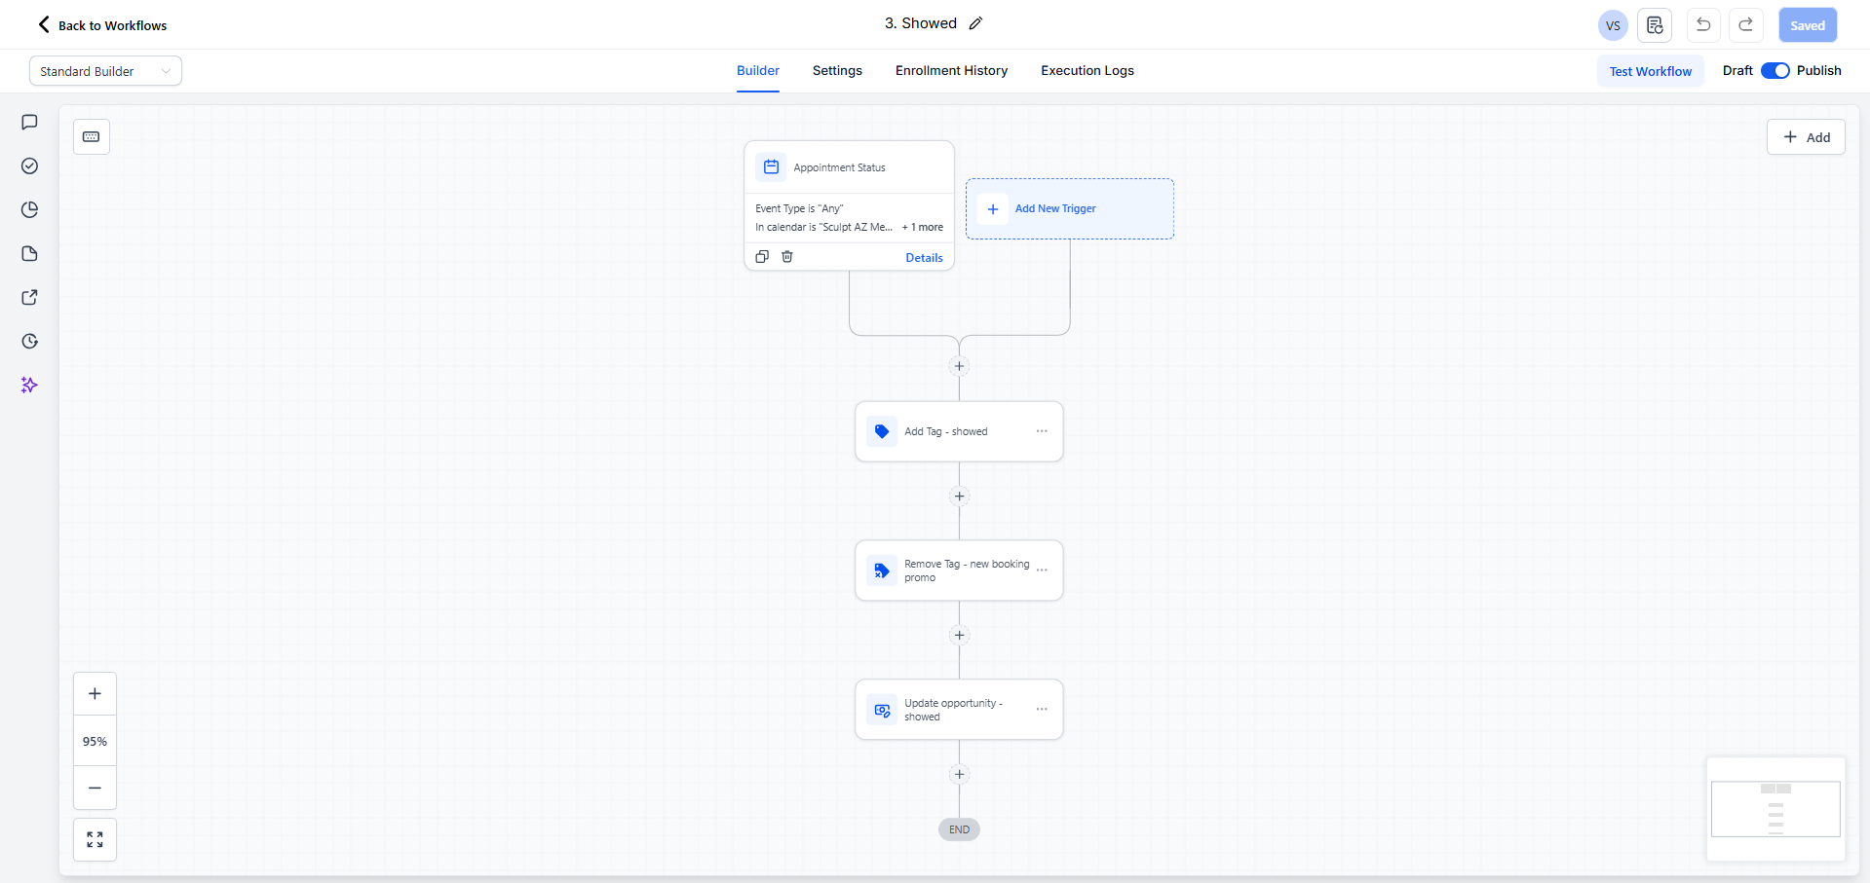Click the workflow minimap thumbnail
This screenshot has width=1870, height=883.
[1775, 809]
